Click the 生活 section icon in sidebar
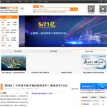 2,43
